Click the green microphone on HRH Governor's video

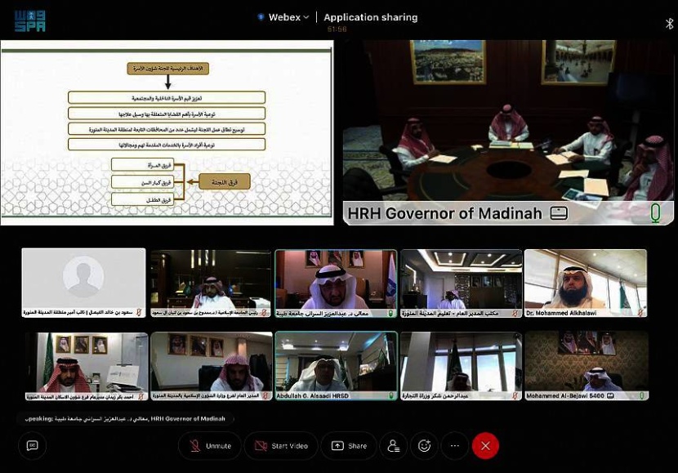655,213
